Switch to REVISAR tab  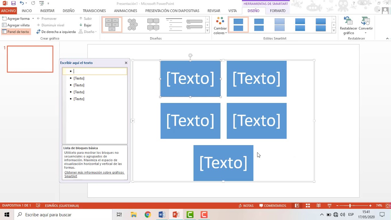point(214,11)
